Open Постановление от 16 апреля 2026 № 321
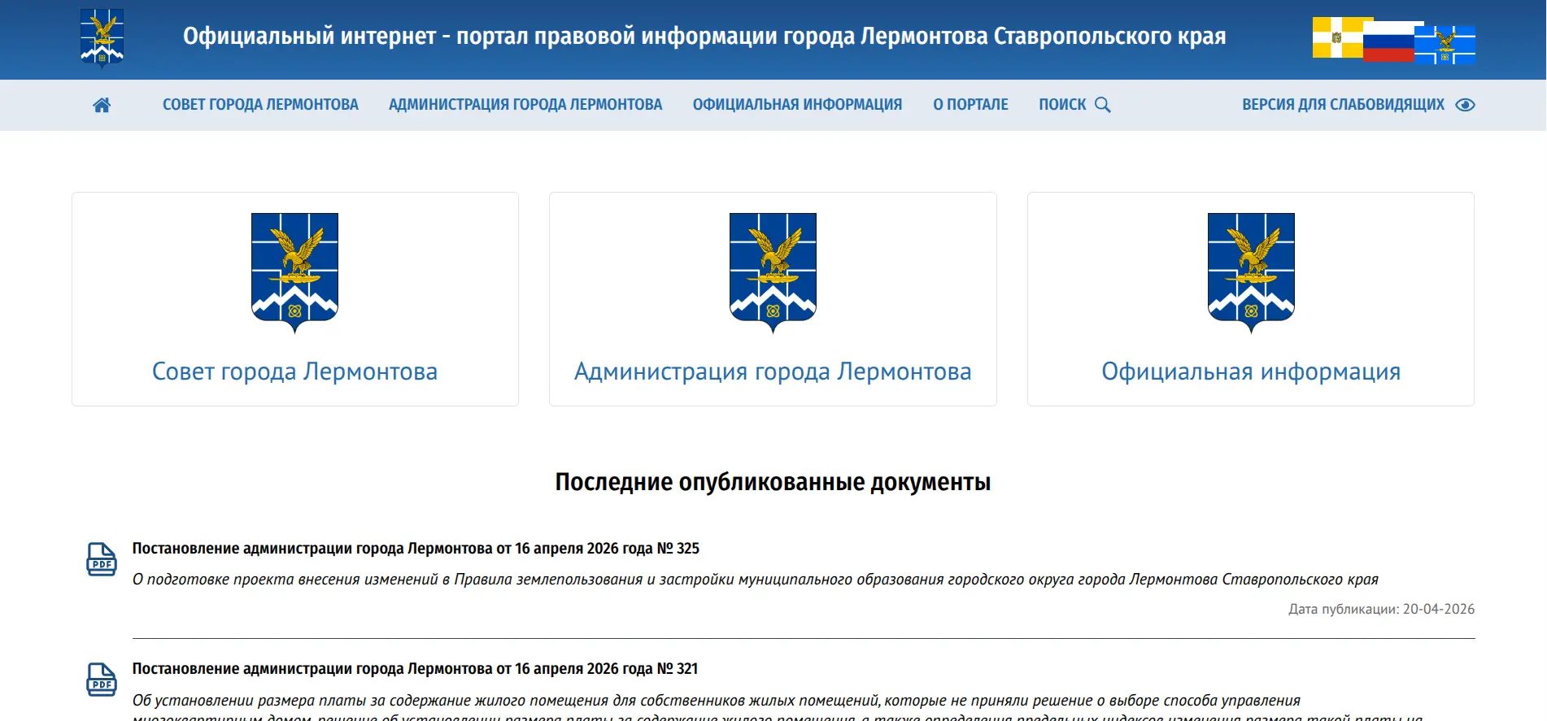1547x721 pixels. point(415,669)
